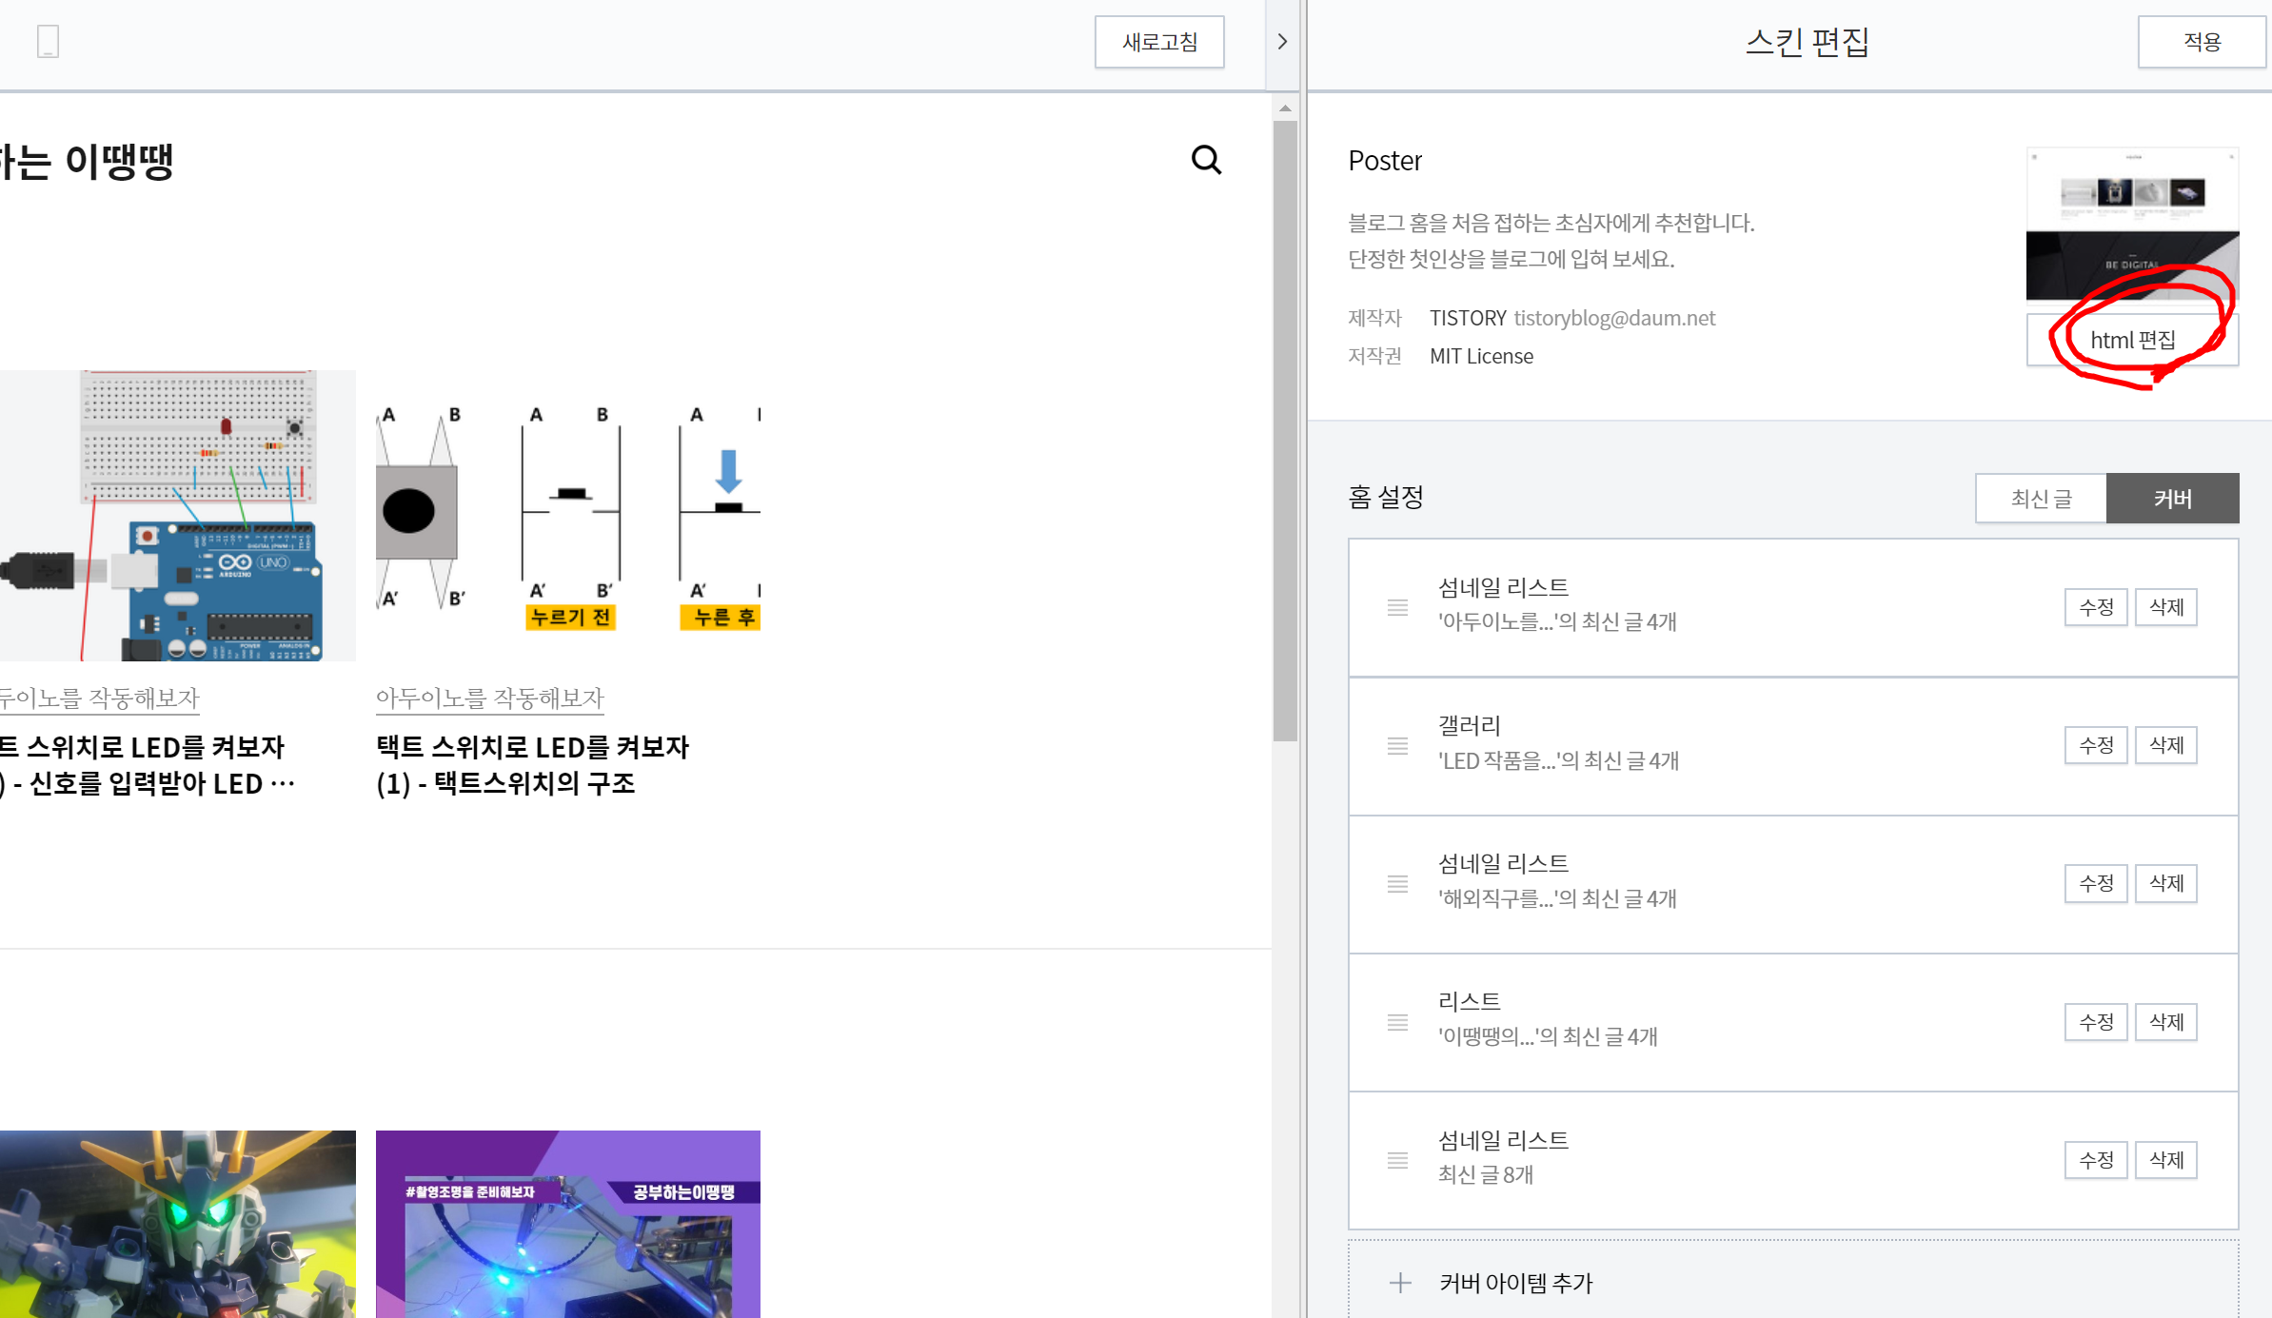Delete the 리스트 cover item with 삭제
The height and width of the screenshot is (1318, 2272).
coord(2165,1022)
